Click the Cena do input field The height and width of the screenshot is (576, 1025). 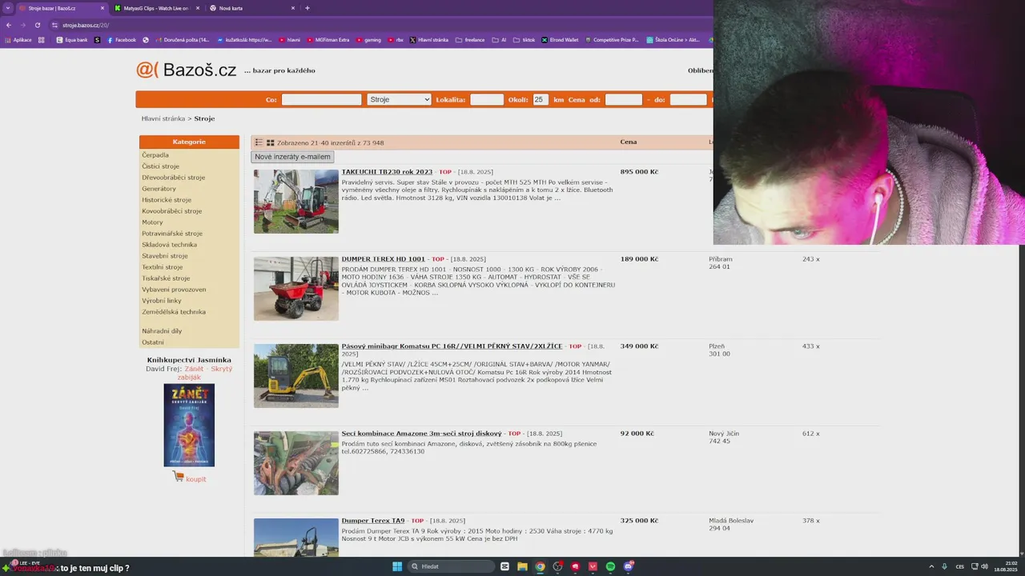point(688,99)
